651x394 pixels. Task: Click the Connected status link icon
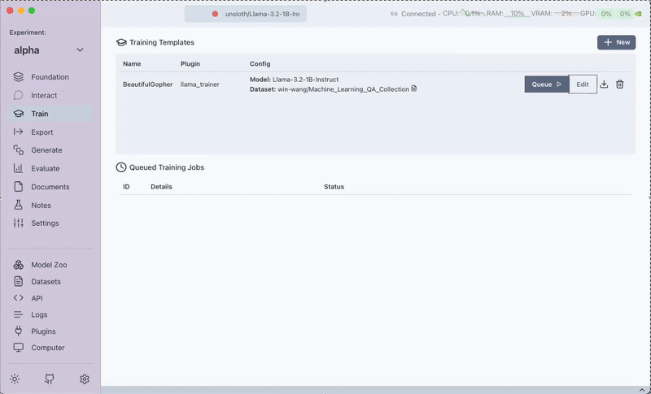click(394, 14)
